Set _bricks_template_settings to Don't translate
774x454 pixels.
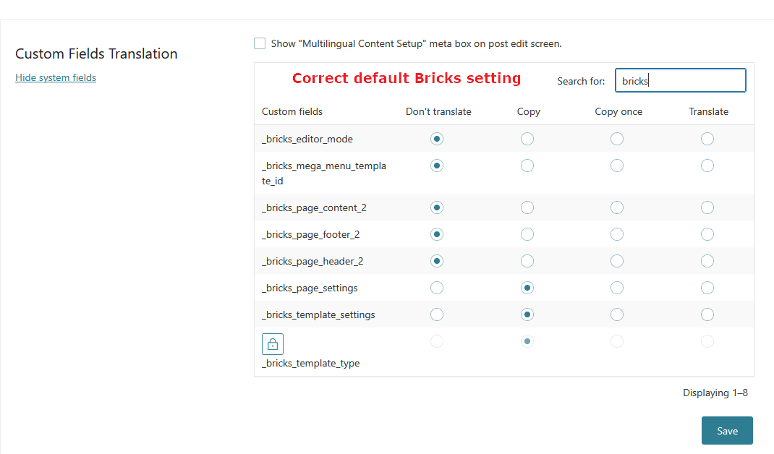click(437, 314)
